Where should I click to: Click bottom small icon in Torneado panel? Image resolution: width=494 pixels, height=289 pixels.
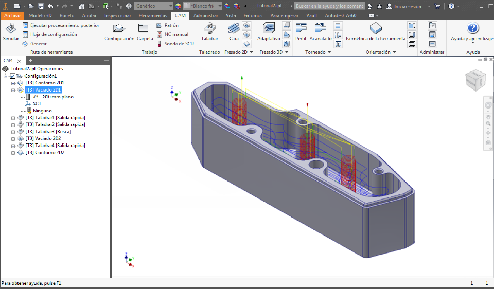338,44
